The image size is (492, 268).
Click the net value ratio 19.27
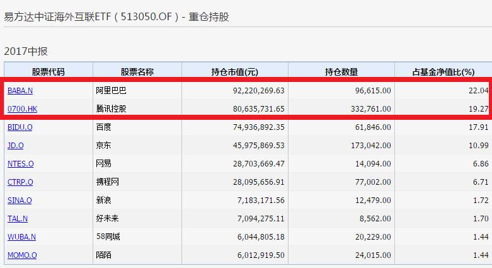coord(479,109)
